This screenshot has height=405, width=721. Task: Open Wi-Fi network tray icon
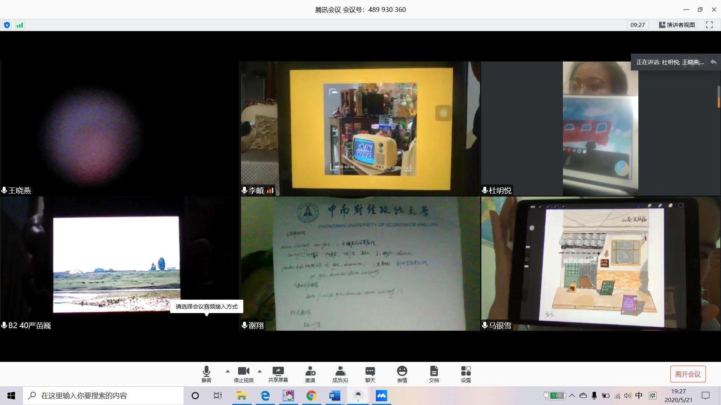coord(617,396)
